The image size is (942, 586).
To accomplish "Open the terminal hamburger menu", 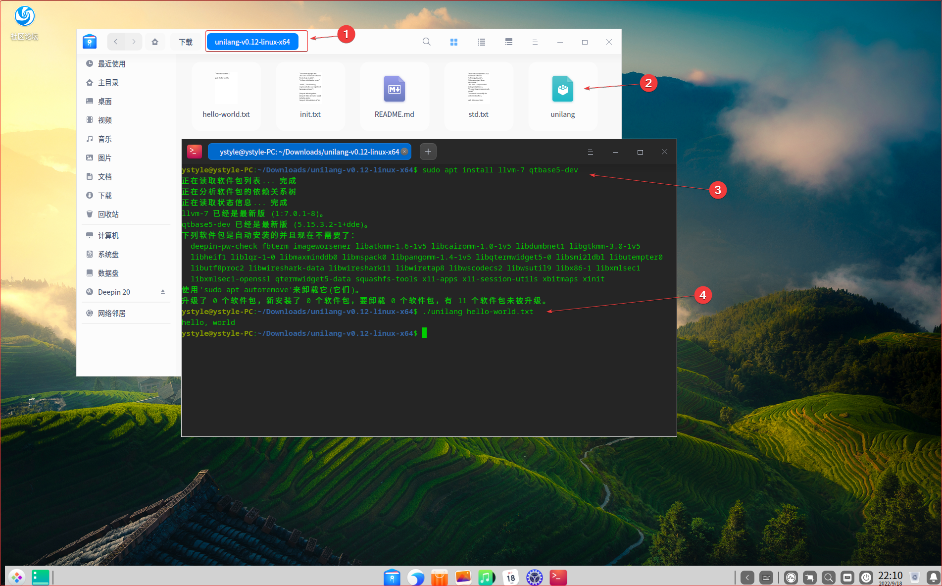I will click(590, 152).
